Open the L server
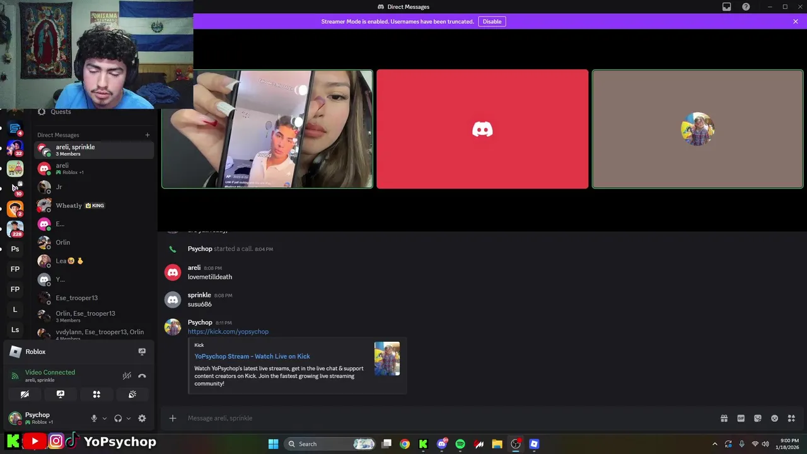 click(x=15, y=310)
